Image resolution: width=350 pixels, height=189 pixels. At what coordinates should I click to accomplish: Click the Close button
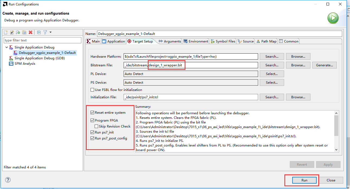click(x=331, y=180)
